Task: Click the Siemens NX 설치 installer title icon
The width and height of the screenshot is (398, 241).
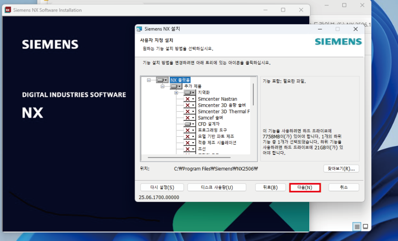Action: (x=139, y=29)
